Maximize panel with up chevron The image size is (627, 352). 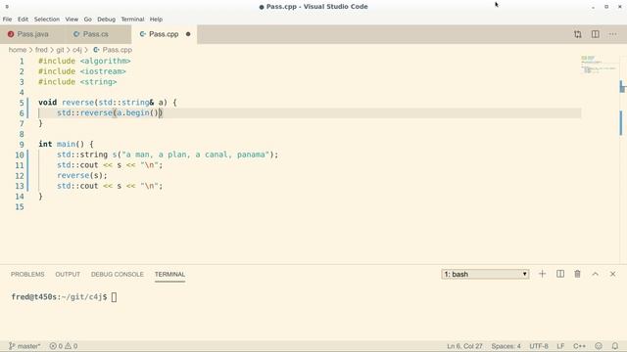(595, 274)
